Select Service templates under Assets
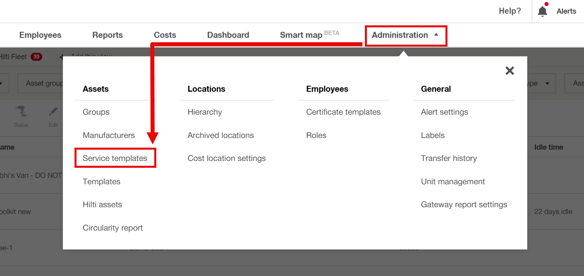 point(115,159)
